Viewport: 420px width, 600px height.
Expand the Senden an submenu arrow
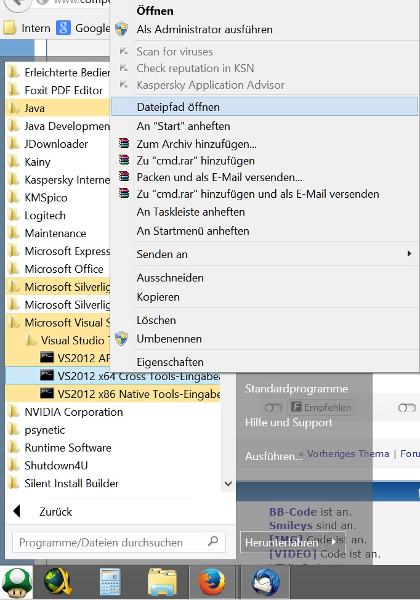point(410,253)
